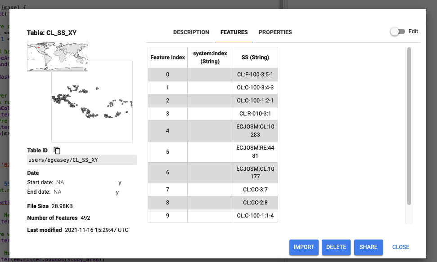The width and height of the screenshot is (437, 262).
Task: Click the End date NA value
Action: coord(58,192)
